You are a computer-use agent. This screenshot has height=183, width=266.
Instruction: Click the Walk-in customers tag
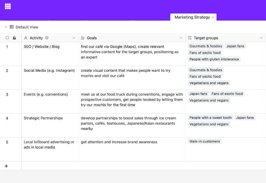[205, 141]
